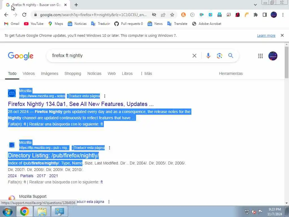Click the Google logo
This screenshot has width=289, height=217.
coord(21,56)
